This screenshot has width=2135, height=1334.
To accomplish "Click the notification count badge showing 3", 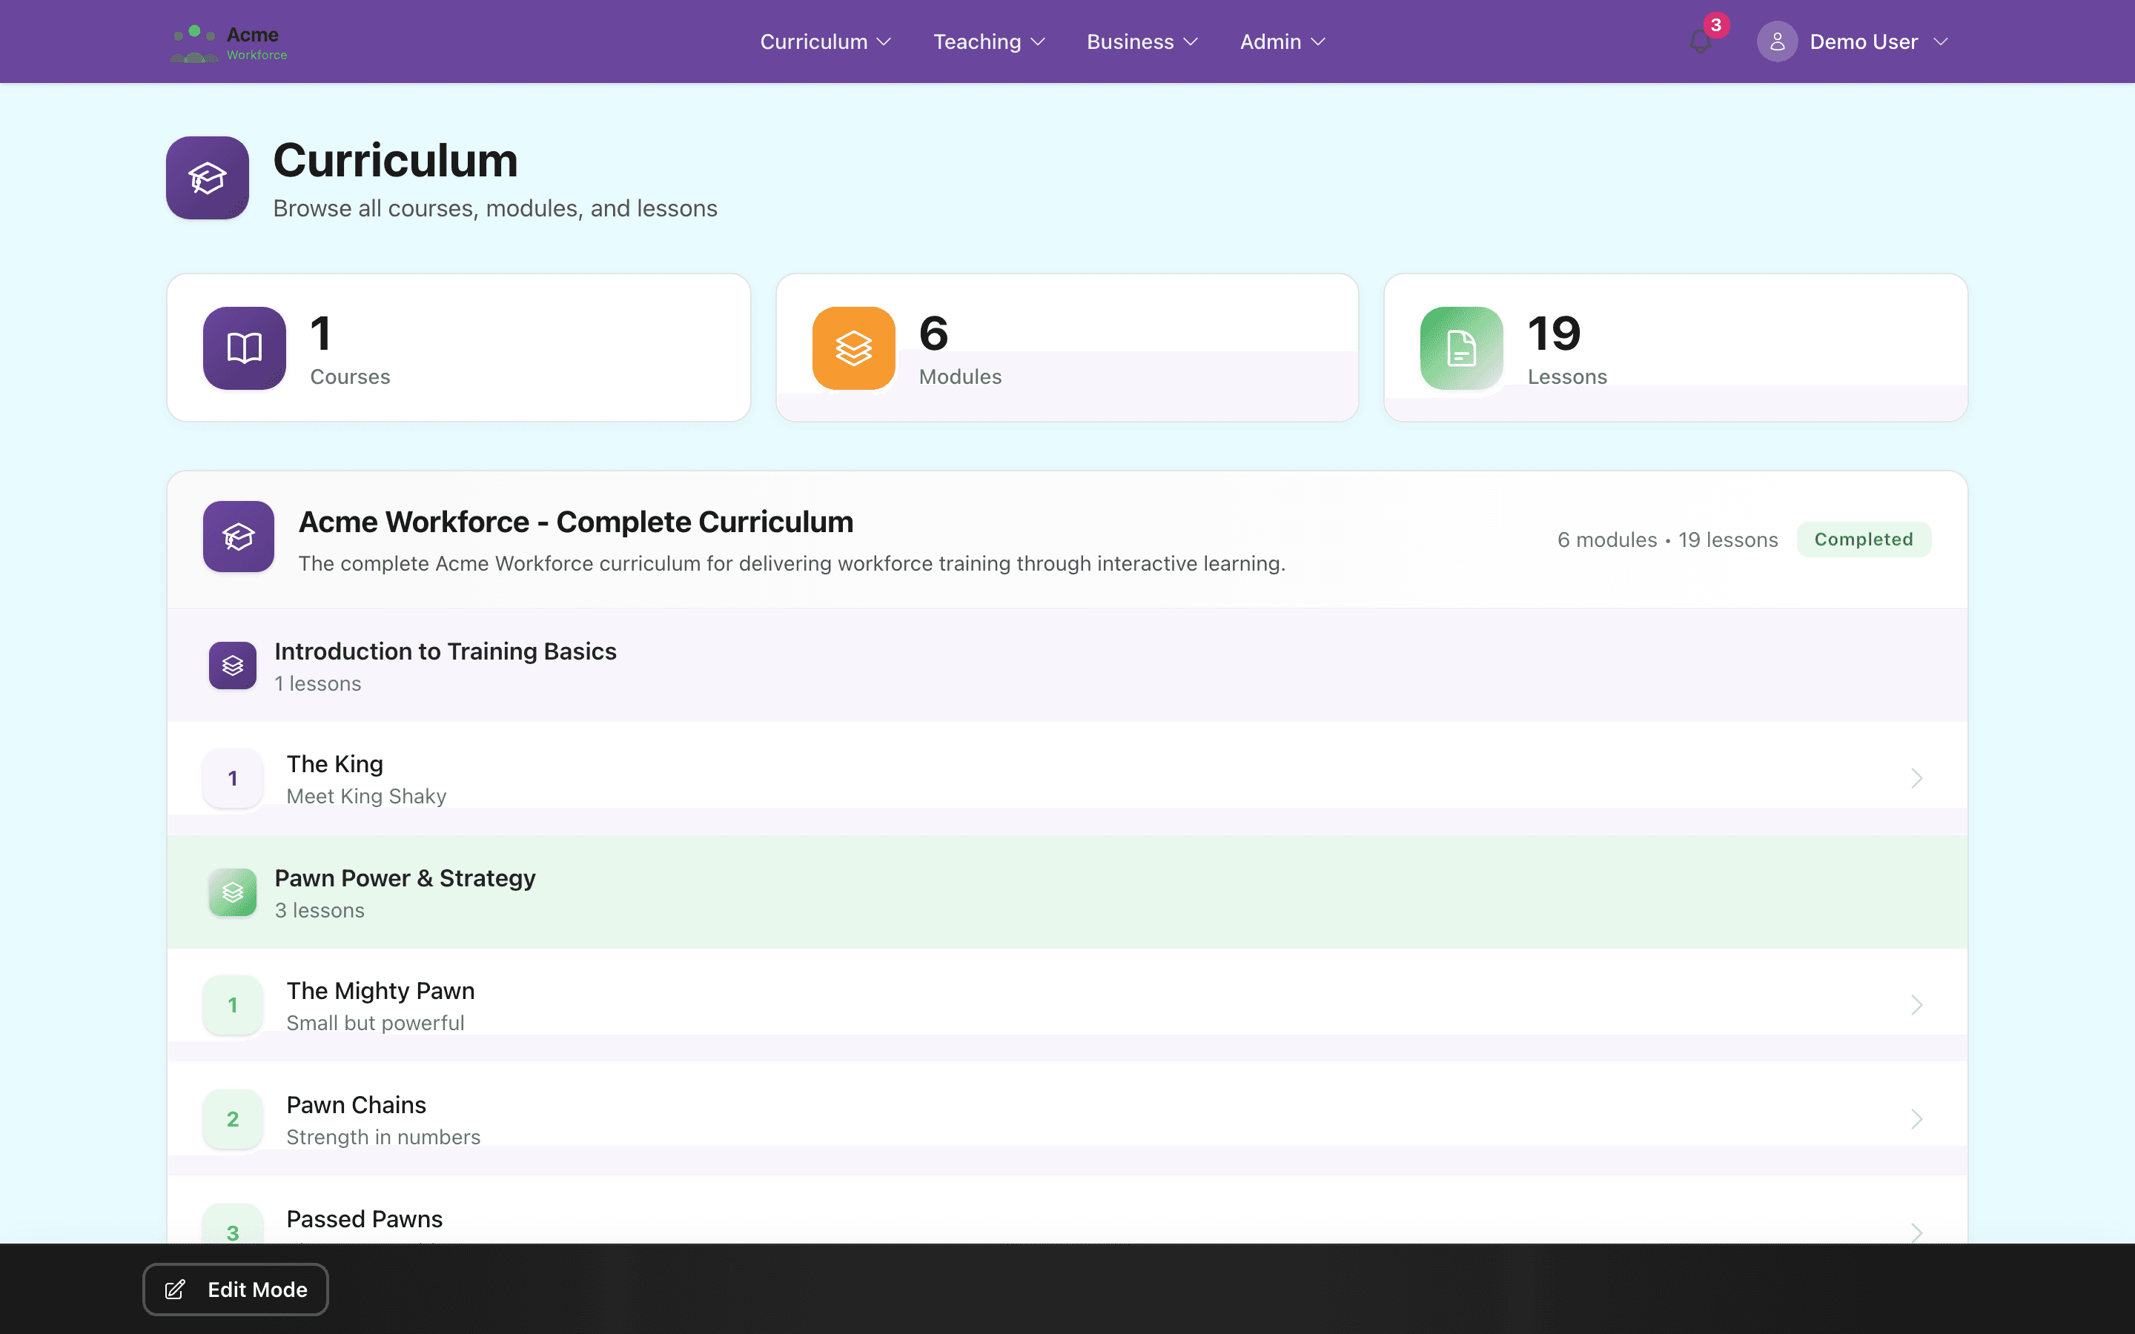I will pos(1716,24).
